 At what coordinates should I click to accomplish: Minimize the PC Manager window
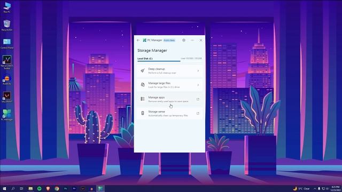point(192,41)
